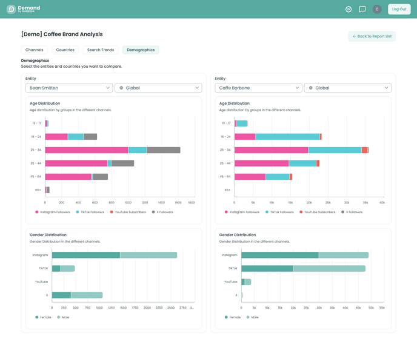Click Caffe Borbone TikTok female gender bar
Screen dimensions: 417x345
tap(267, 269)
